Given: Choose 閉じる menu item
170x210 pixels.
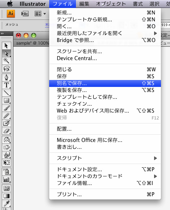Looking at the screenshot, I should [105, 70].
